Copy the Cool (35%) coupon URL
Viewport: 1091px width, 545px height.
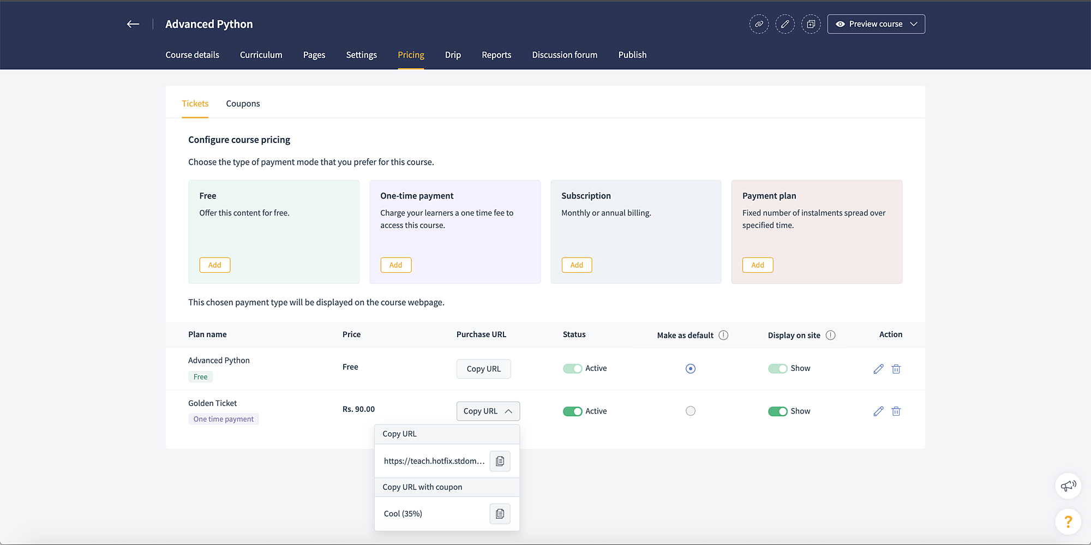click(x=500, y=514)
